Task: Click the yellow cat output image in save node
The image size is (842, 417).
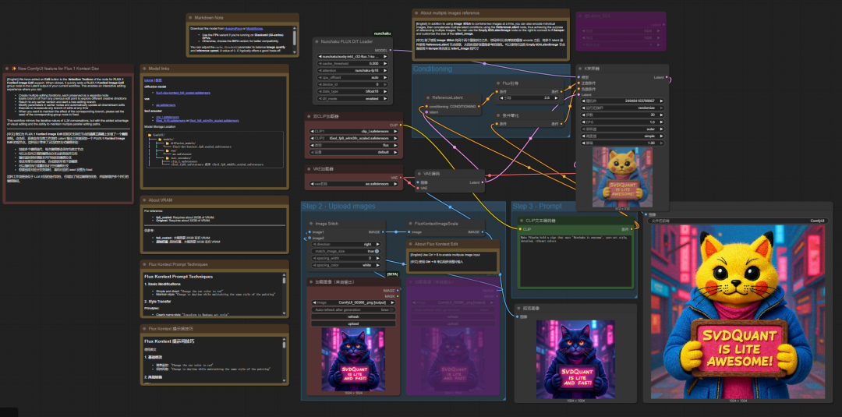Action: click(x=738, y=312)
